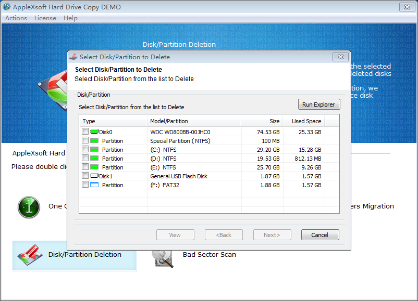This screenshot has height=301, width=418.
Task: Check the (D:) NTFS partition checkbox
Action: [85, 158]
